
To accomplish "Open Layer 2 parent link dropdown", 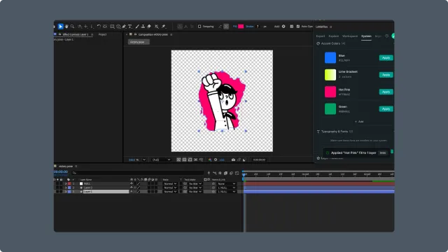I will 227,188.
